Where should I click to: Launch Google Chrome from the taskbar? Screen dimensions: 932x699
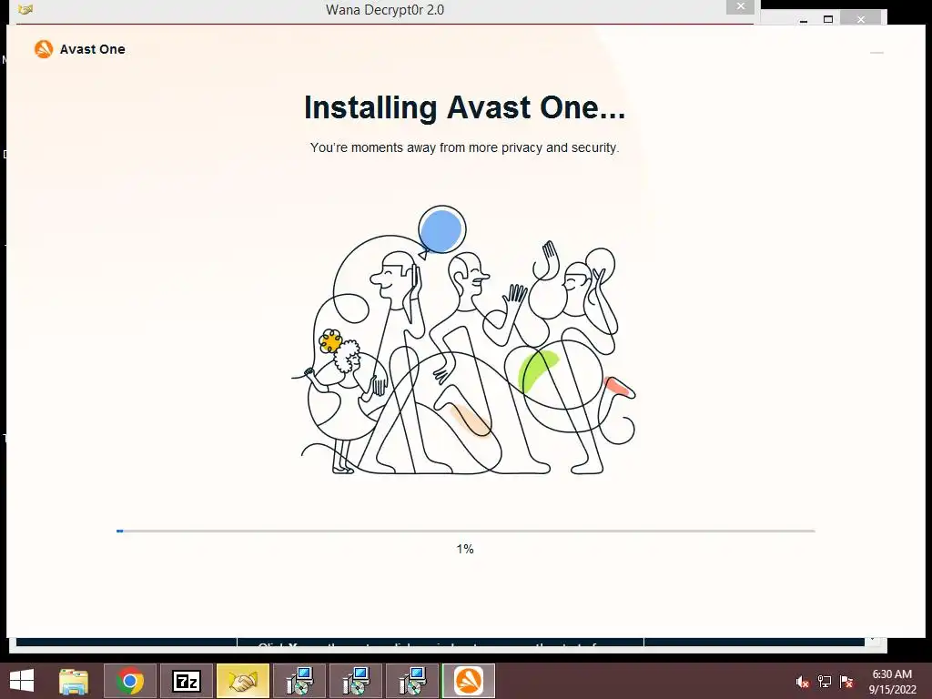129,681
